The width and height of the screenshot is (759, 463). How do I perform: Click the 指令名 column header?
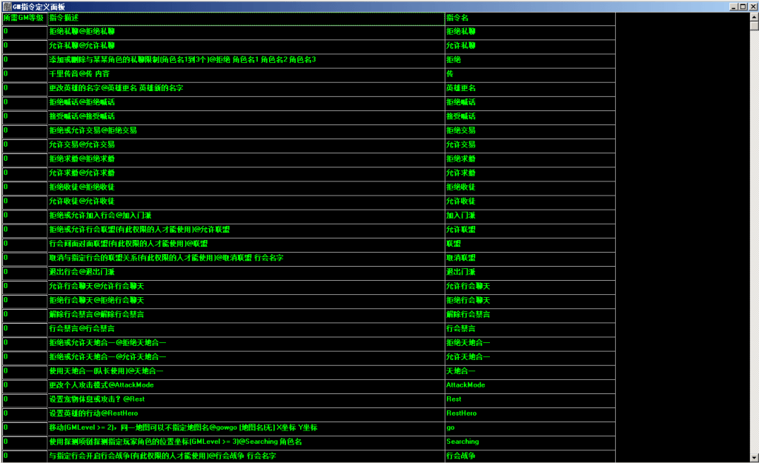[529, 18]
